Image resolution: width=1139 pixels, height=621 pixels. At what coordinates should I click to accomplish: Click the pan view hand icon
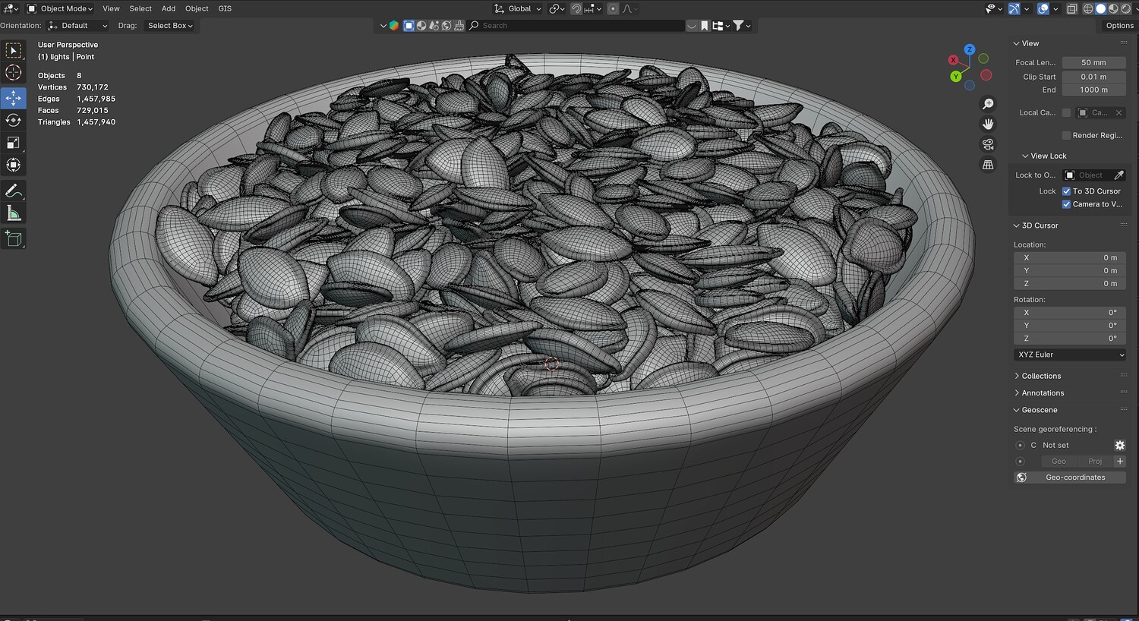[x=988, y=124]
